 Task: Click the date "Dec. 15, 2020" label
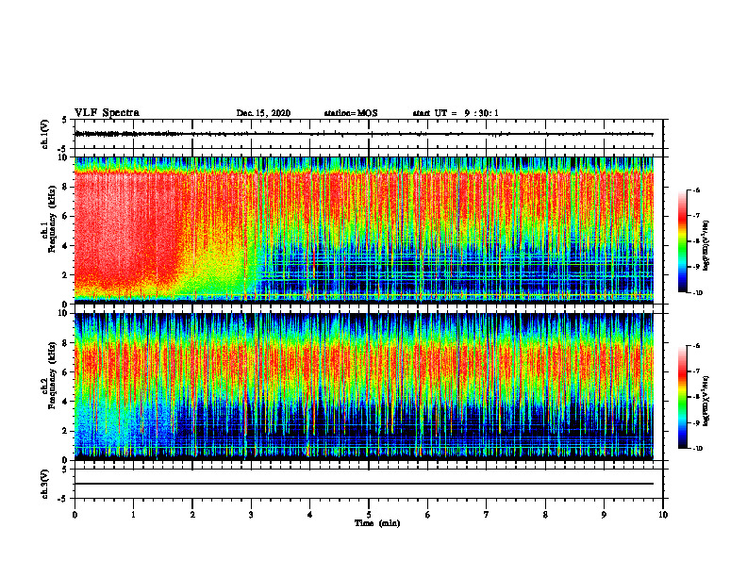[x=263, y=113]
